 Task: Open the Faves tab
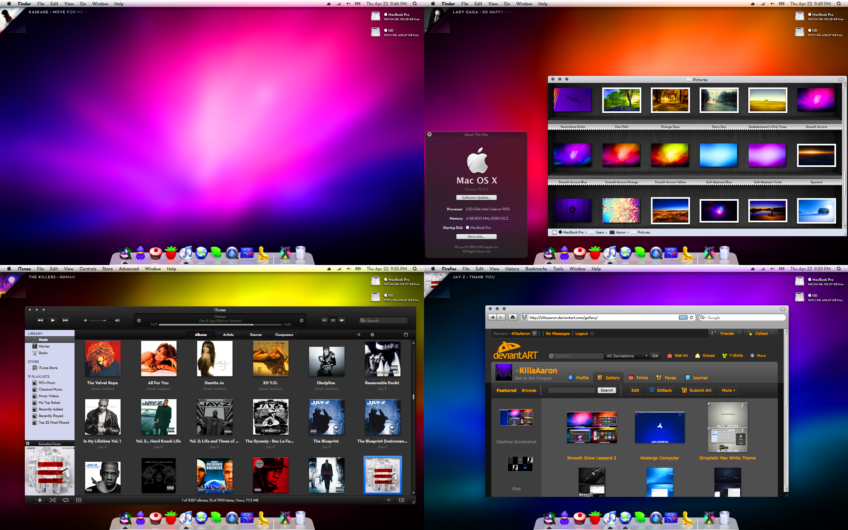click(666, 378)
